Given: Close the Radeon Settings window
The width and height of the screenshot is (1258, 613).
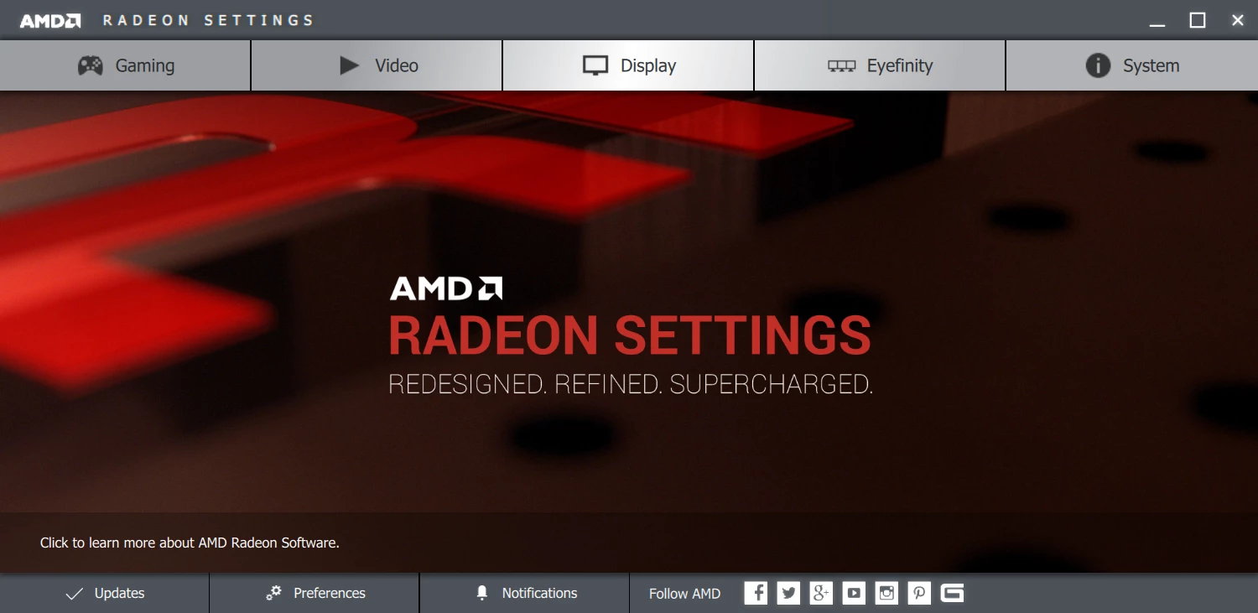Looking at the screenshot, I should 1238,20.
